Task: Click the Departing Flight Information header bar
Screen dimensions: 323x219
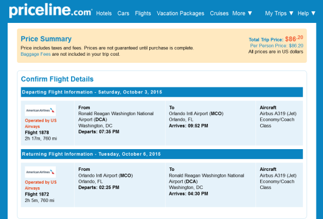Action: point(162,92)
